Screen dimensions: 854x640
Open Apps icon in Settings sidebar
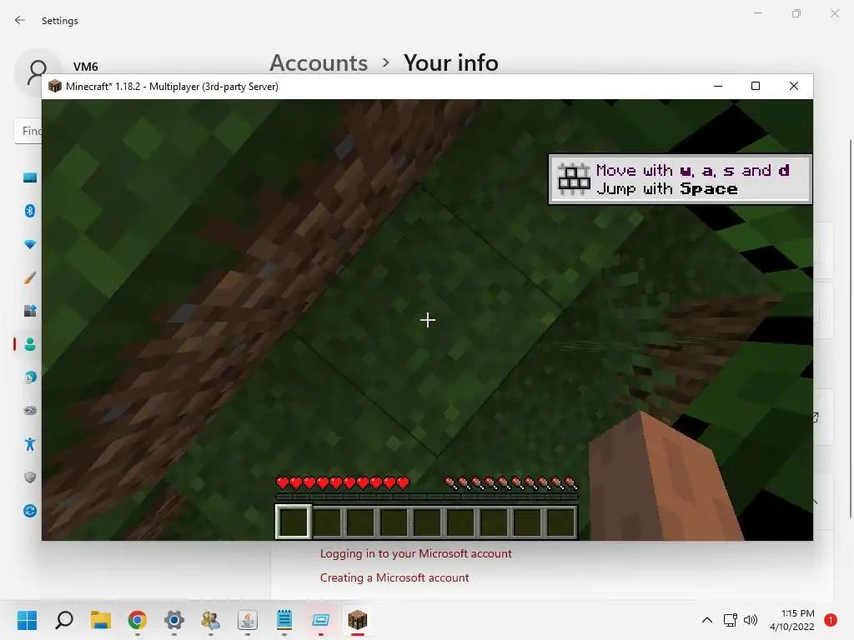[x=30, y=311]
